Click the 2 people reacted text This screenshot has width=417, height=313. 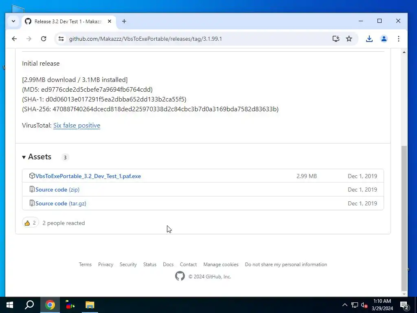tap(64, 223)
